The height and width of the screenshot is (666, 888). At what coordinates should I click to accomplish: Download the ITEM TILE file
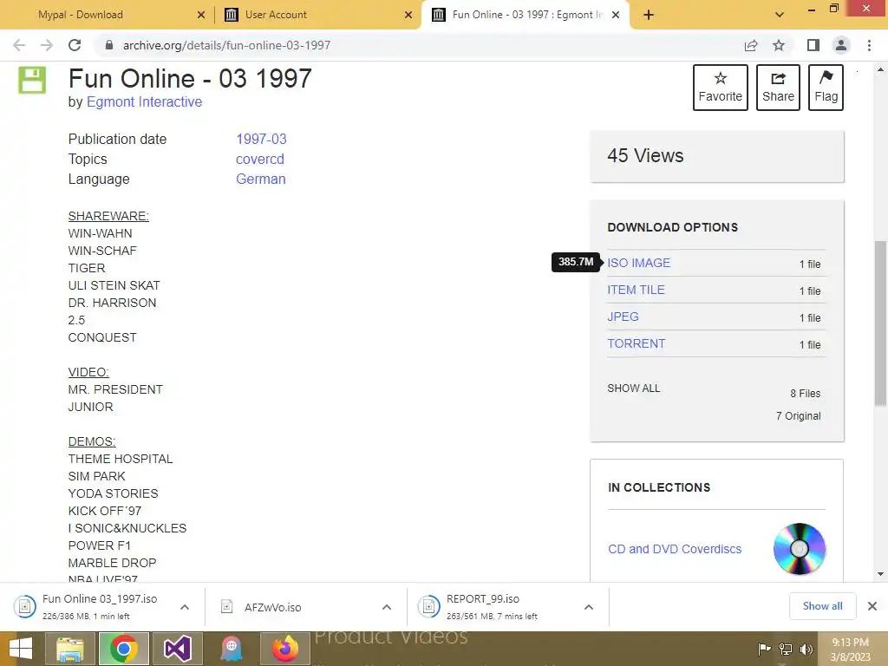636,290
